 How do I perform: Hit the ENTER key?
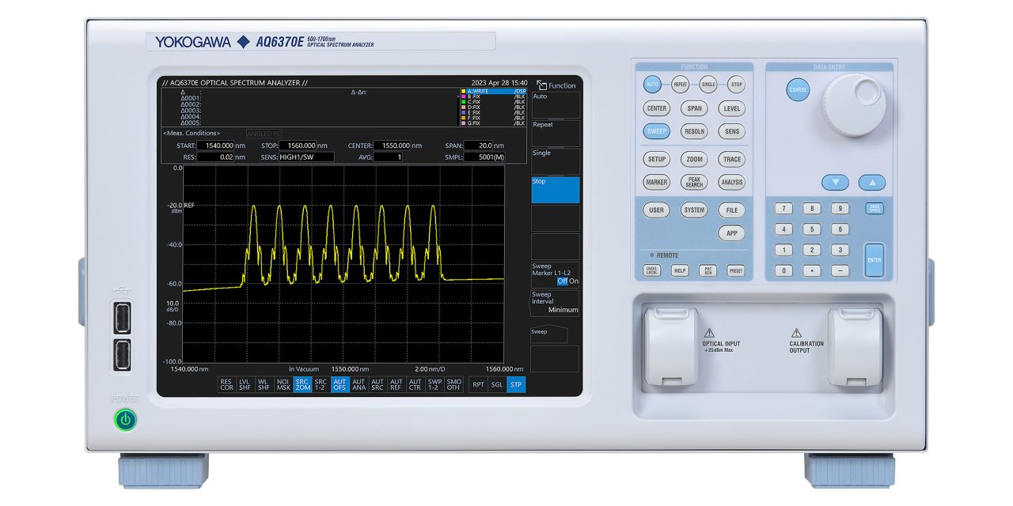pyautogui.click(x=874, y=260)
